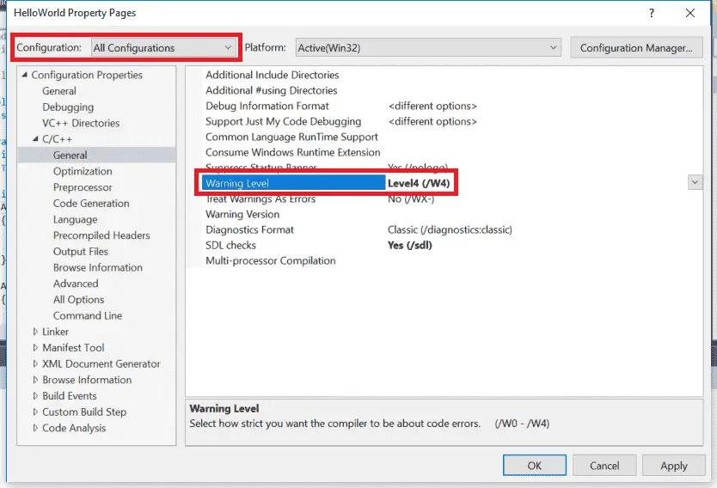Expand the XML Document Generator node
The image size is (717, 488).
[x=36, y=364]
